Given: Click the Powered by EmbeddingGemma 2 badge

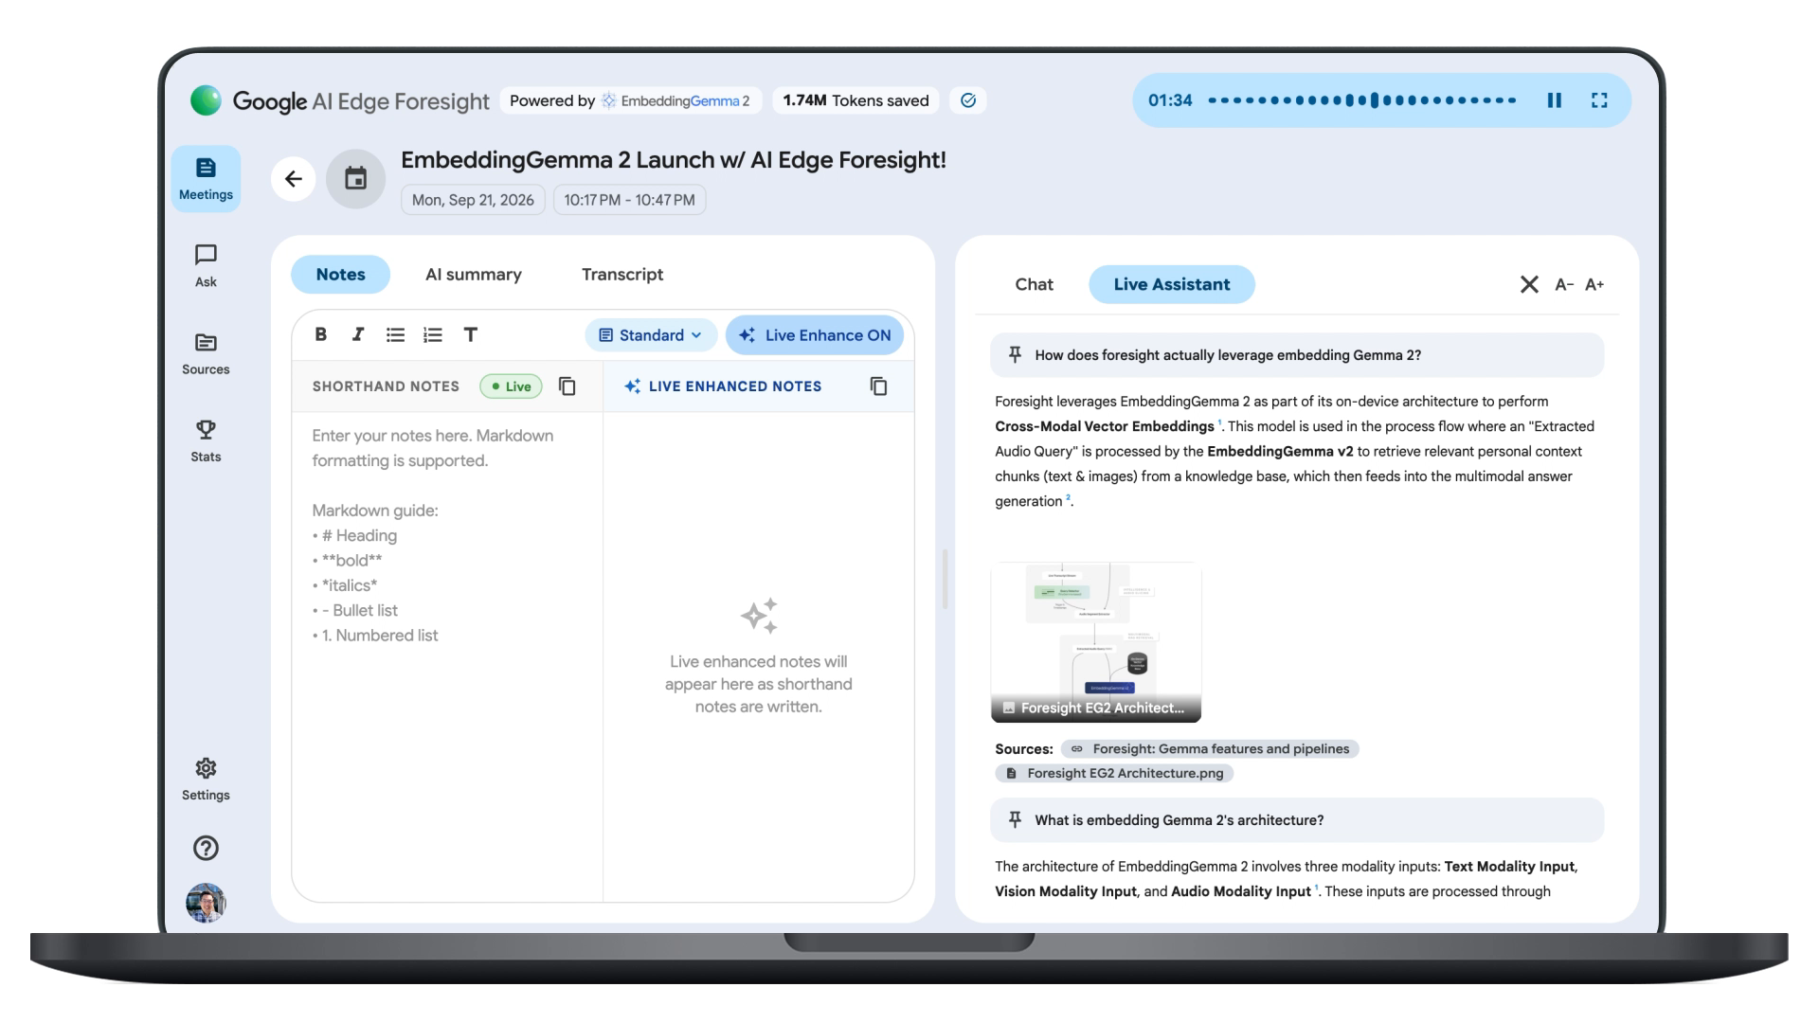Looking at the screenshot, I should pyautogui.click(x=629, y=100).
